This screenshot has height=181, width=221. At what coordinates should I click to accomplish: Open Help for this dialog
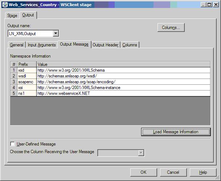tap(203, 172)
